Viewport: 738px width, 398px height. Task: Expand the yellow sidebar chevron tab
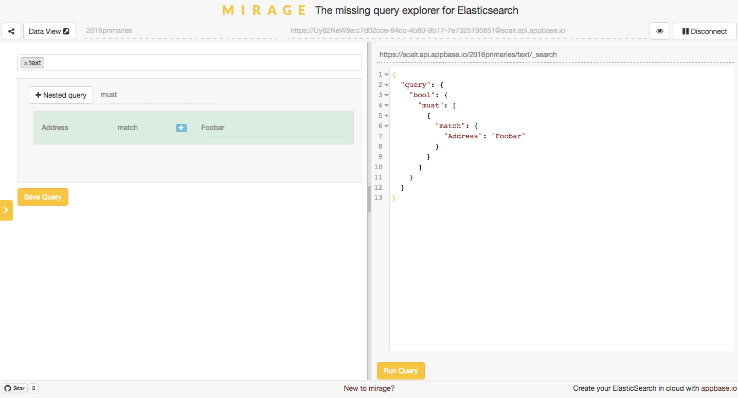coord(6,210)
